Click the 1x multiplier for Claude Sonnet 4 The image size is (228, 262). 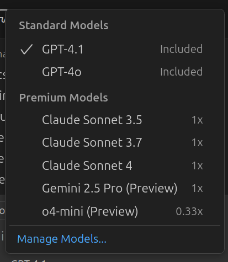pos(197,165)
